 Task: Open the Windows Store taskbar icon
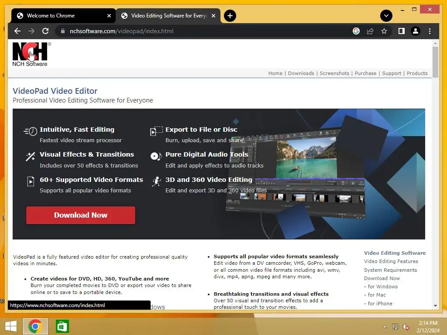pos(62,326)
